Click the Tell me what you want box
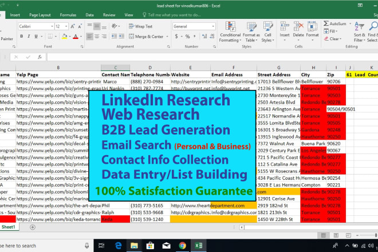This screenshot has width=378, height=252. 172,15
